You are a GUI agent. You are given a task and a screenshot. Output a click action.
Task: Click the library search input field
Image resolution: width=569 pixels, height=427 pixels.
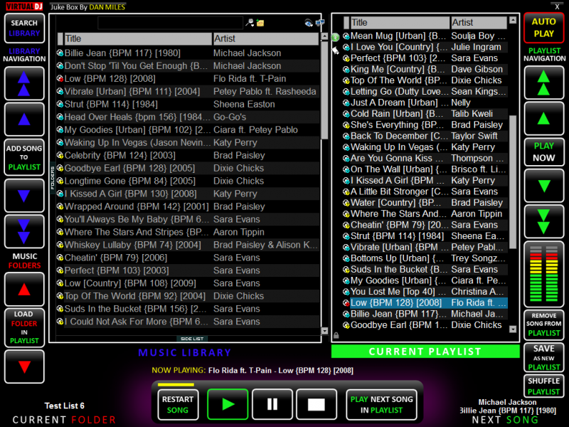pos(170,23)
